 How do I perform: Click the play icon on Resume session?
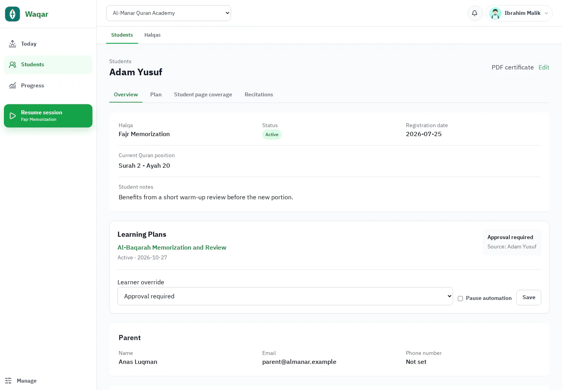click(12, 116)
